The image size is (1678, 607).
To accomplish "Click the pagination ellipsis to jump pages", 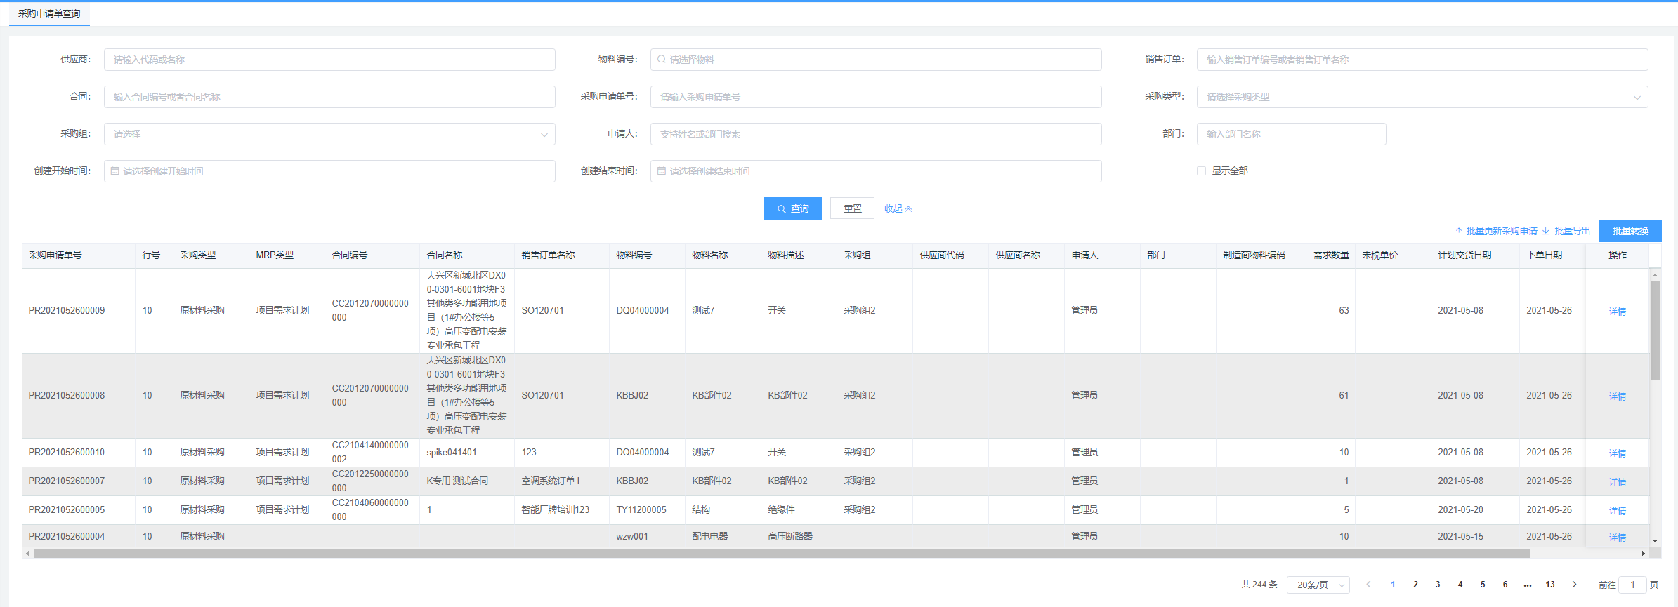I will pyautogui.click(x=1528, y=585).
